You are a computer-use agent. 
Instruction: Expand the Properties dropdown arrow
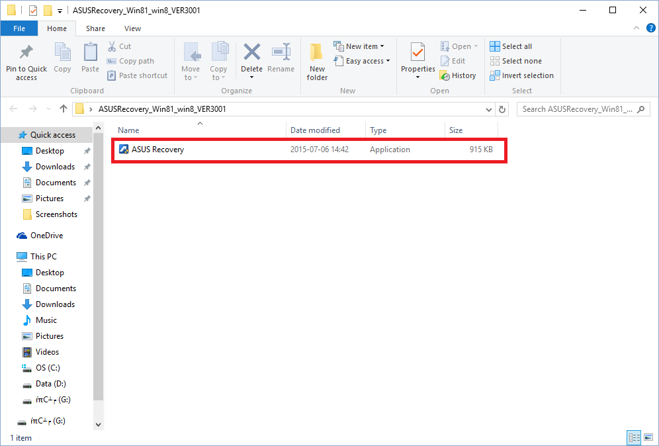pyautogui.click(x=417, y=77)
